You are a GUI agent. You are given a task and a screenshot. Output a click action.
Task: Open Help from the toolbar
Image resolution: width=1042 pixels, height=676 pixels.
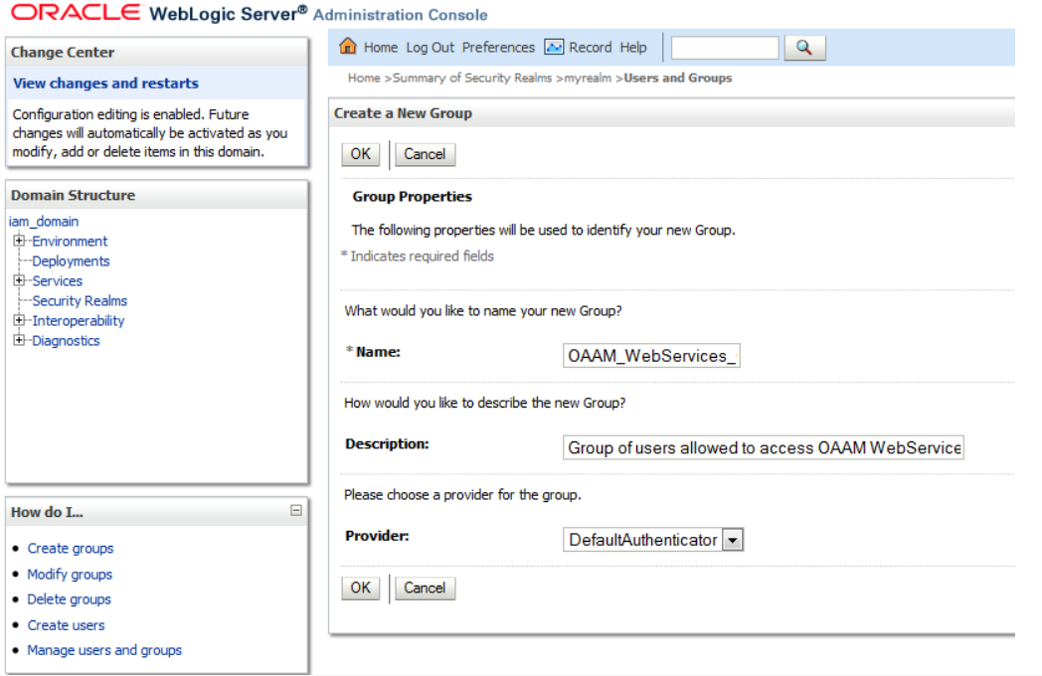[633, 48]
